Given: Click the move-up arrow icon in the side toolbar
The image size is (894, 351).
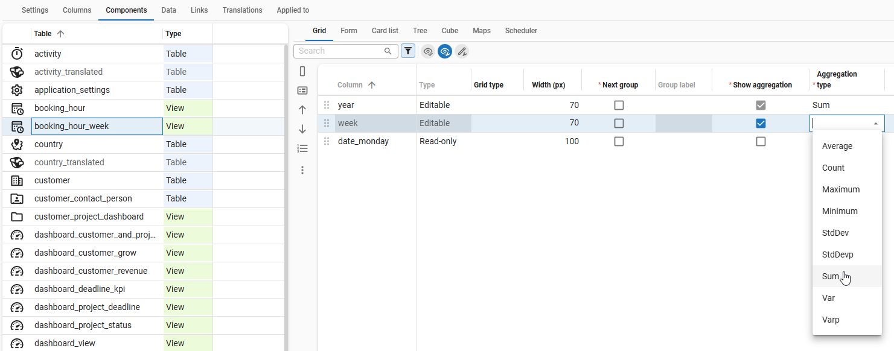Looking at the screenshot, I should click(x=302, y=110).
